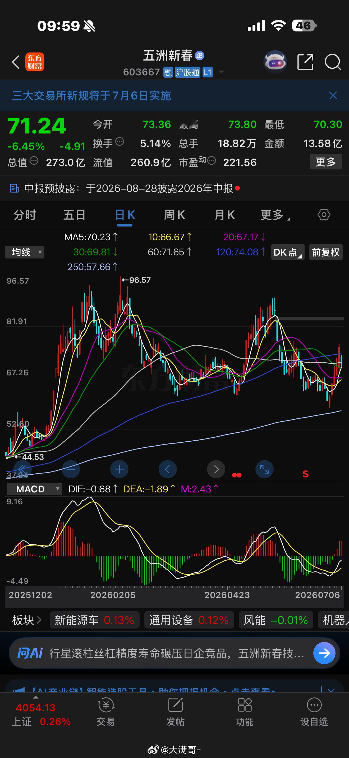The image size is (349, 758).
Task: Tap the 融 margin badge
Action: click(x=168, y=72)
